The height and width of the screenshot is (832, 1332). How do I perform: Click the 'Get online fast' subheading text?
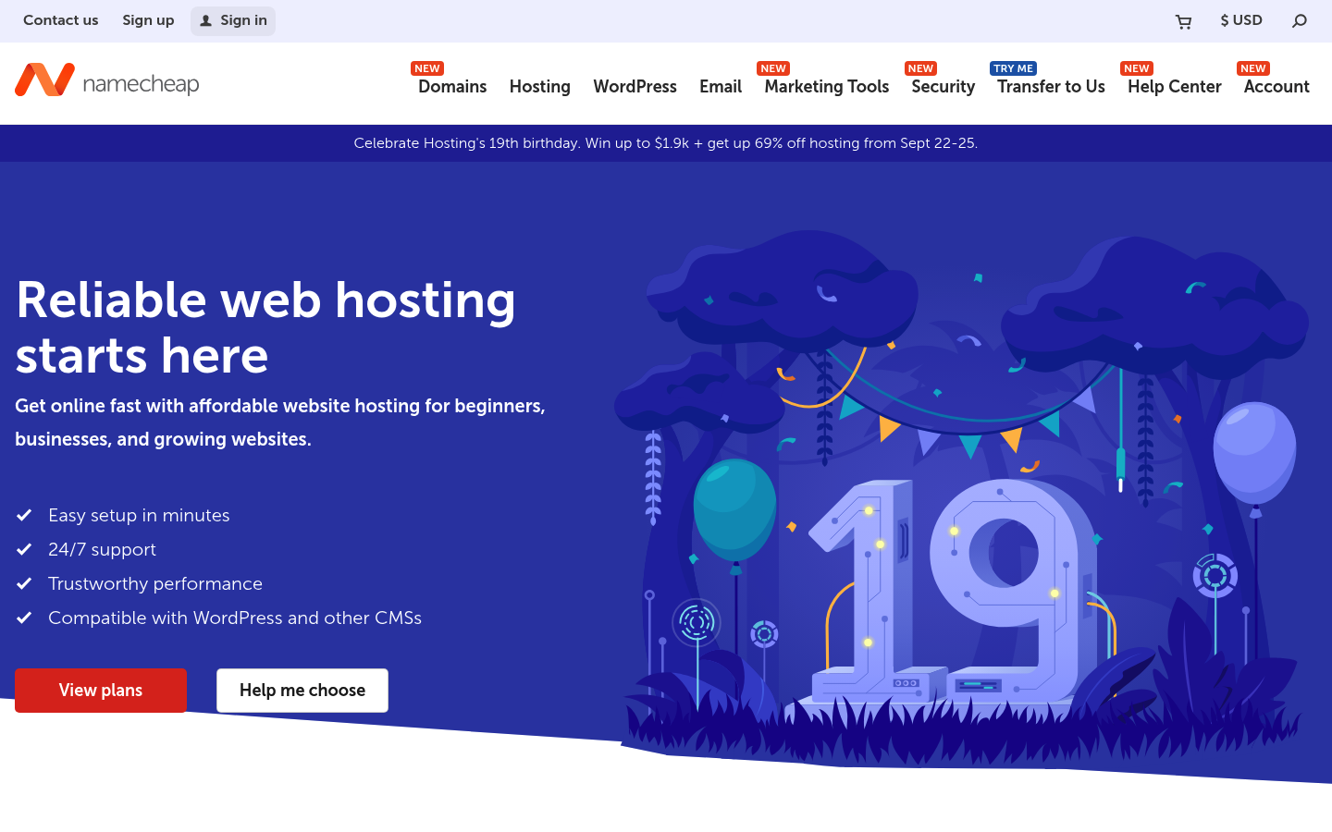point(280,422)
